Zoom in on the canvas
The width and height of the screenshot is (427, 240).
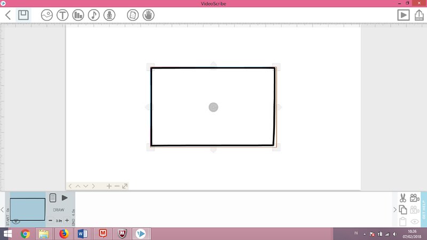click(109, 186)
